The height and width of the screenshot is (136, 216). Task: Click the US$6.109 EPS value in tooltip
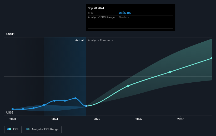[x=125, y=13]
